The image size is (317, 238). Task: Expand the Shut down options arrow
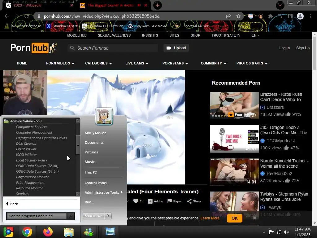(108, 216)
